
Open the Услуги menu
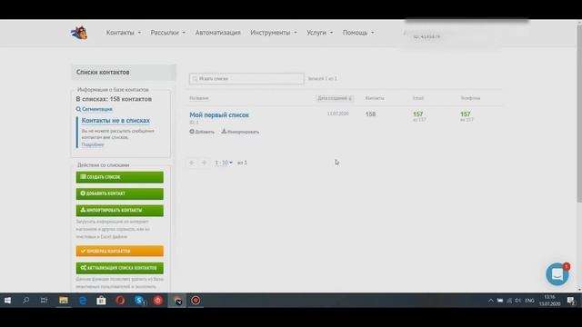pos(319,33)
